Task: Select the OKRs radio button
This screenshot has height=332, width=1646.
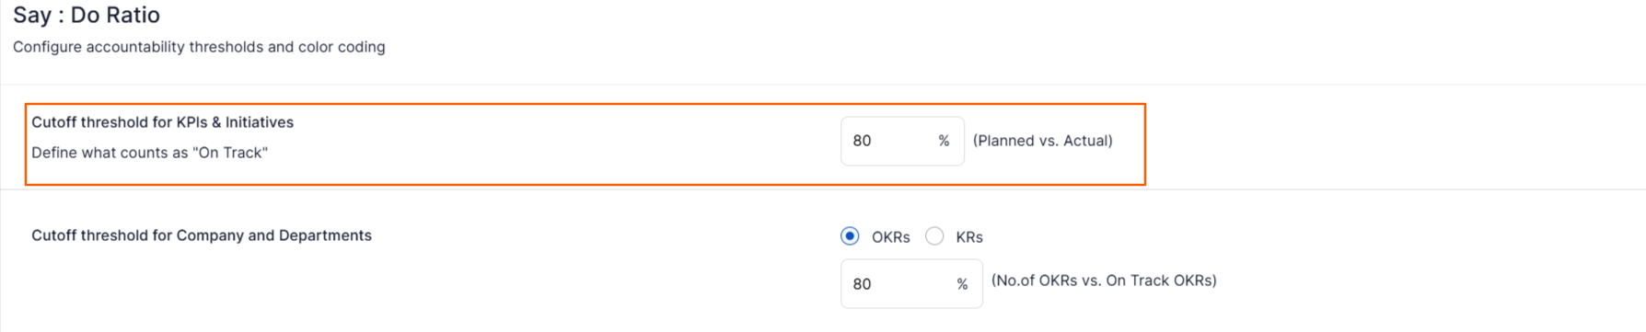Action: click(850, 236)
